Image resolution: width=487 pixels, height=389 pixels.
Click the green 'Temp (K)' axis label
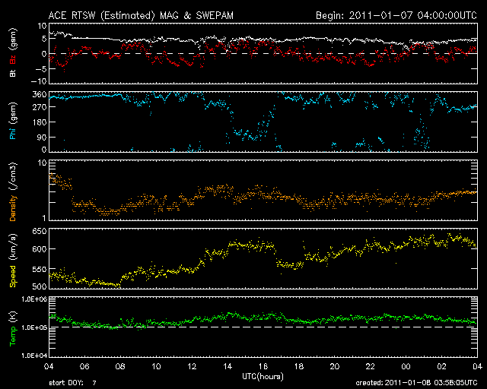13,328
